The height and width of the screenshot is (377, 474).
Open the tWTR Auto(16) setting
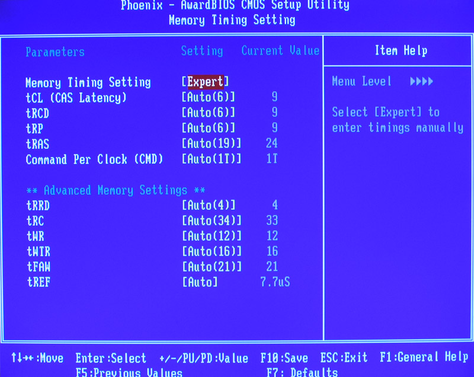click(x=212, y=251)
